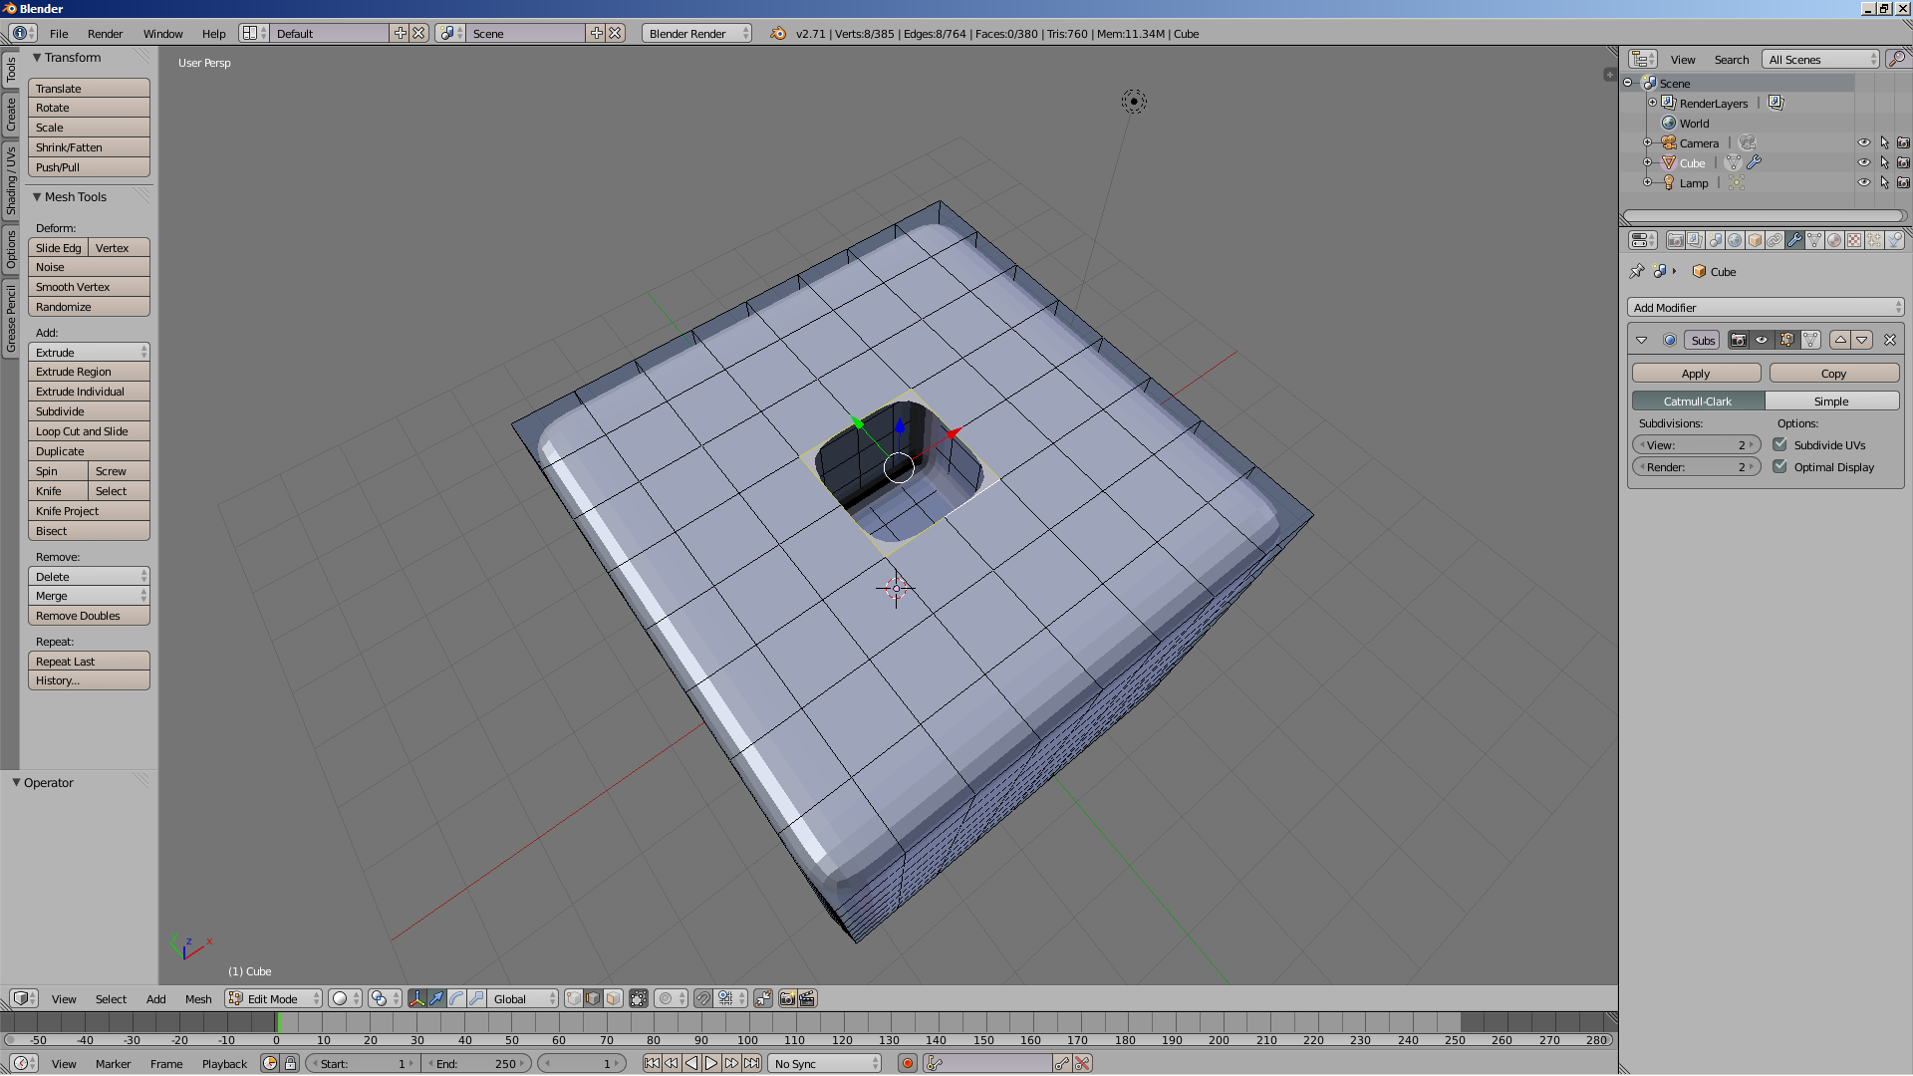Move Subsurf modifier up with arrow icon
Viewport: 1913px width, 1076px height.
tap(1840, 340)
